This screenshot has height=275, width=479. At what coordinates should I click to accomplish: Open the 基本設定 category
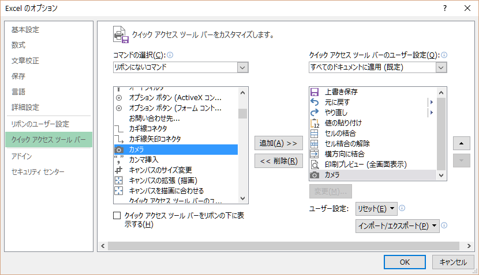click(25, 30)
